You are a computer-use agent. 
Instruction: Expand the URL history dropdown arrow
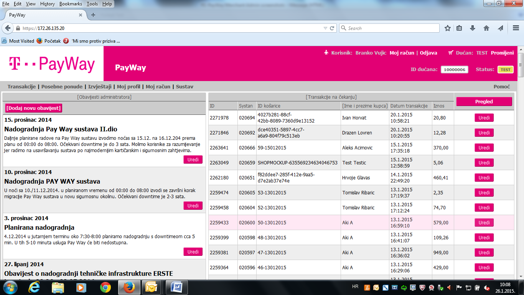325,28
